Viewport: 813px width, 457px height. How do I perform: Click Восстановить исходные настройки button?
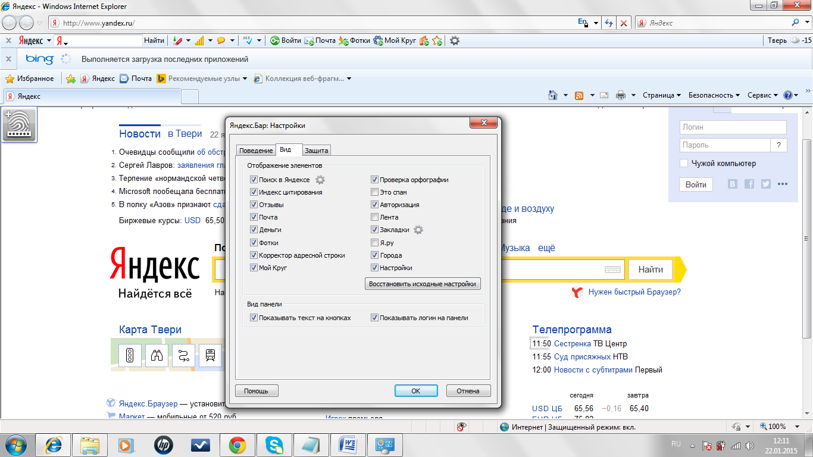tap(423, 284)
